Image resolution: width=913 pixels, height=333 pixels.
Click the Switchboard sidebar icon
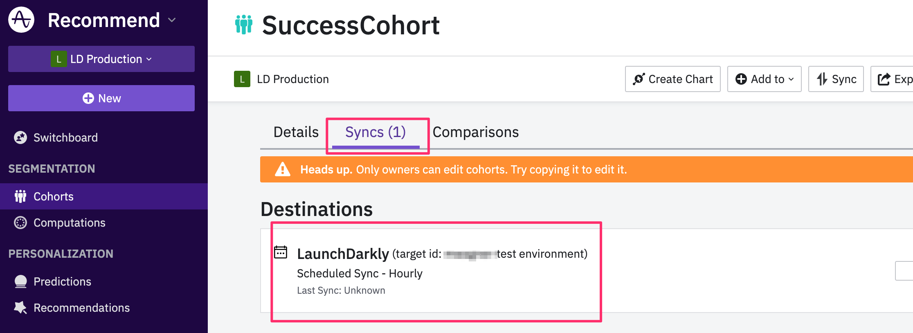point(20,137)
